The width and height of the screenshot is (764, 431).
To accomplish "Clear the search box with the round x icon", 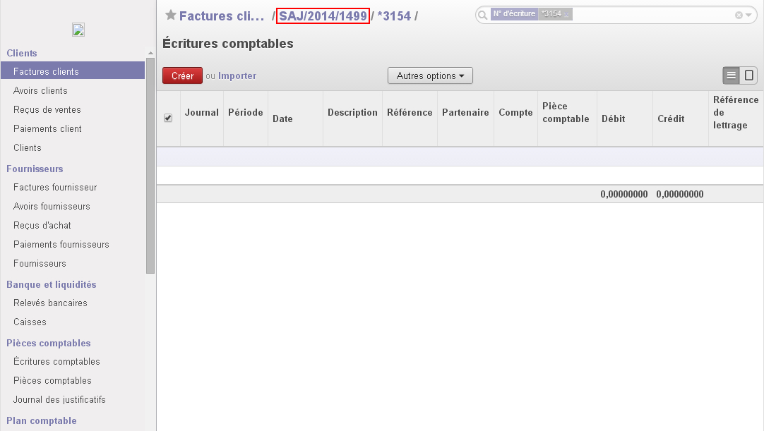I will [739, 15].
